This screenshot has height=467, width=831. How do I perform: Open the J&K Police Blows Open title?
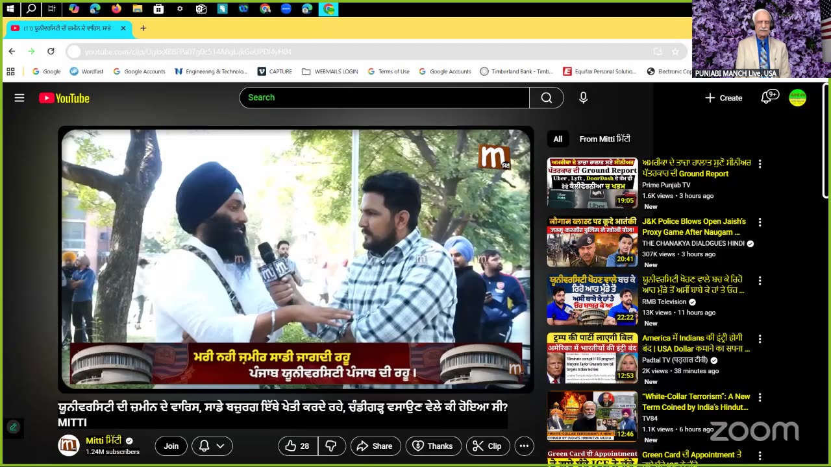(694, 226)
